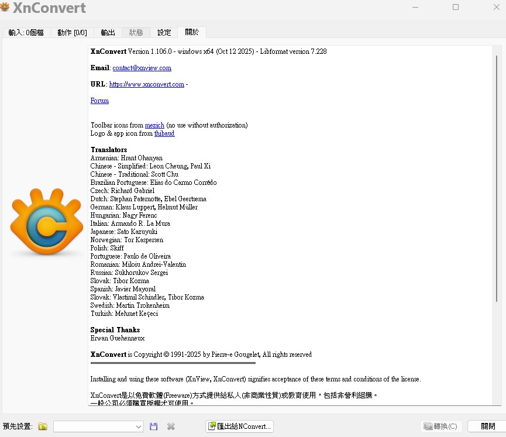Viewport: 506px width, 437px height.
Task: Click the thibaud logo credit link
Action: (164, 133)
